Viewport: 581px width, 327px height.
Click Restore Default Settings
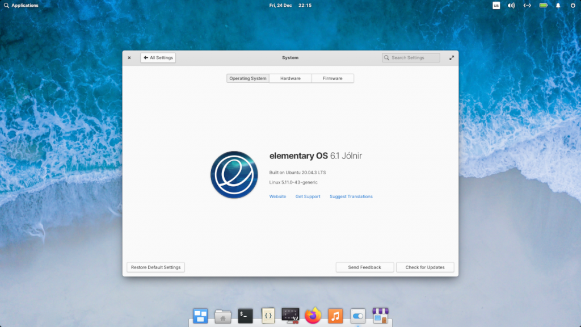(x=155, y=267)
